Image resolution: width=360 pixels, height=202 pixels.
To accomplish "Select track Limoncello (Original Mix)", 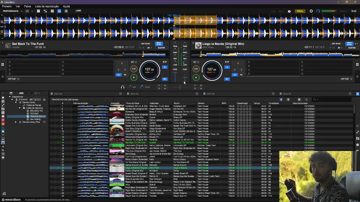I will pyautogui.click(x=136, y=146).
